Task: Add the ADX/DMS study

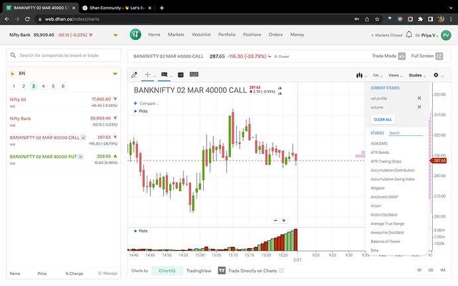Action: [x=379, y=143]
